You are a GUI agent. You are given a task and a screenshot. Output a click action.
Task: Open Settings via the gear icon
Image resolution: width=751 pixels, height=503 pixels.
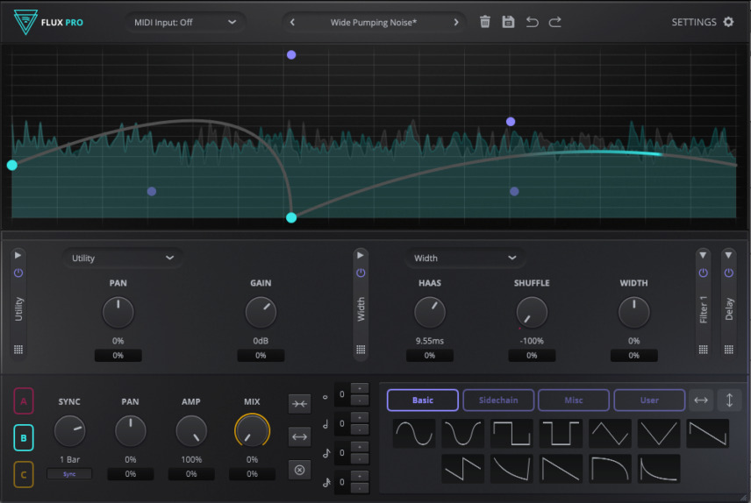(x=728, y=22)
